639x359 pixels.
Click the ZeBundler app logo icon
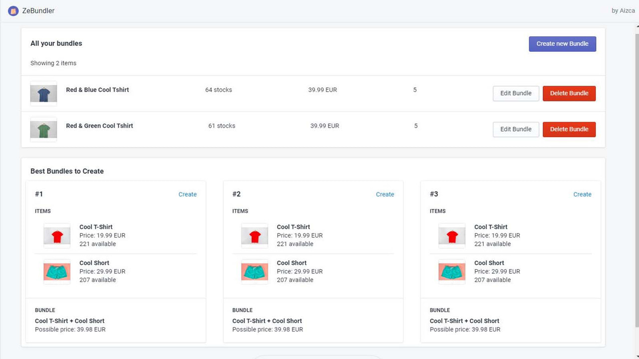[13, 10]
